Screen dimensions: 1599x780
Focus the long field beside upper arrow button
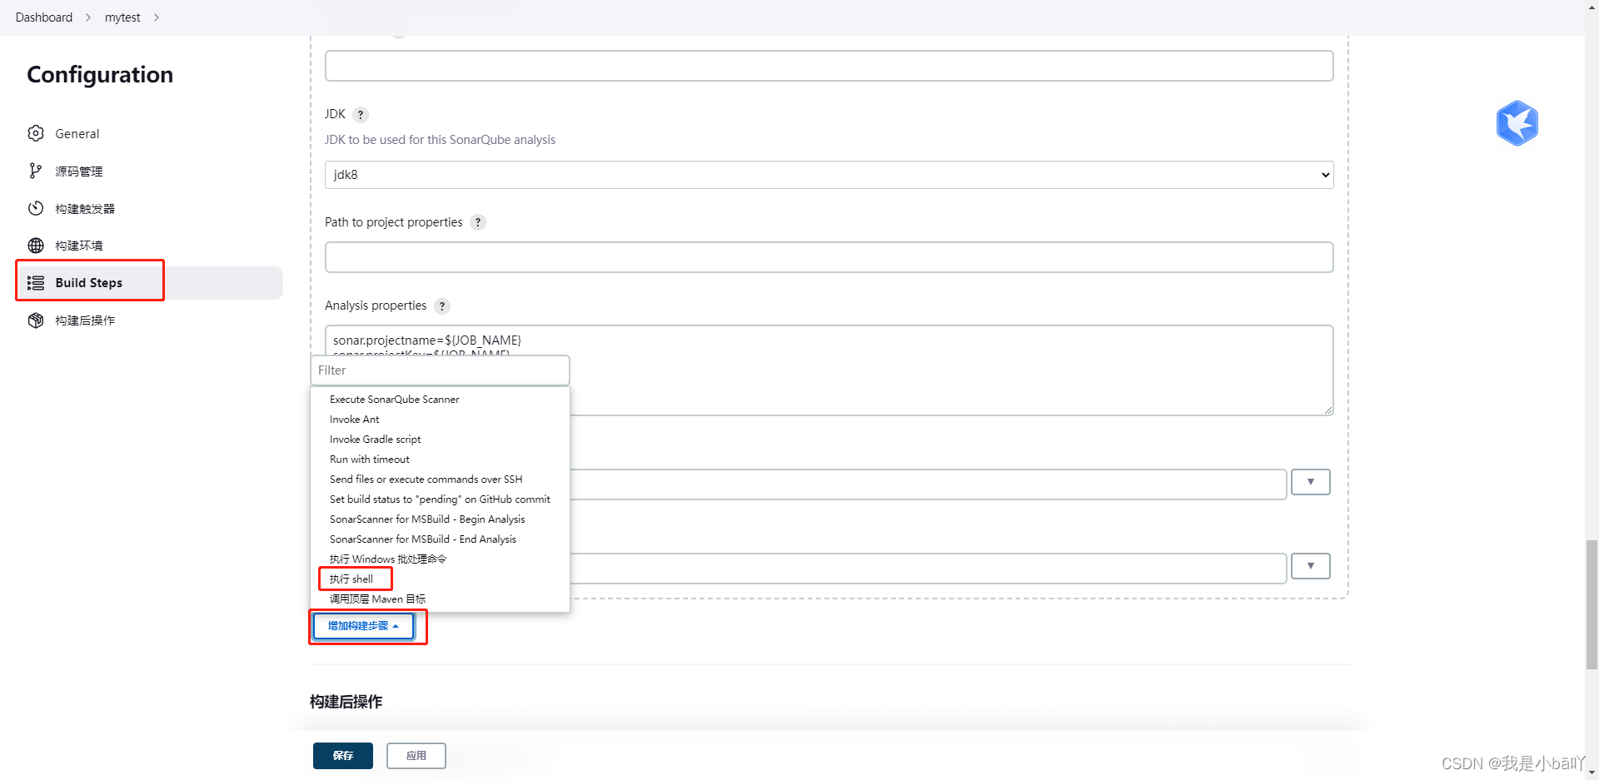click(928, 484)
